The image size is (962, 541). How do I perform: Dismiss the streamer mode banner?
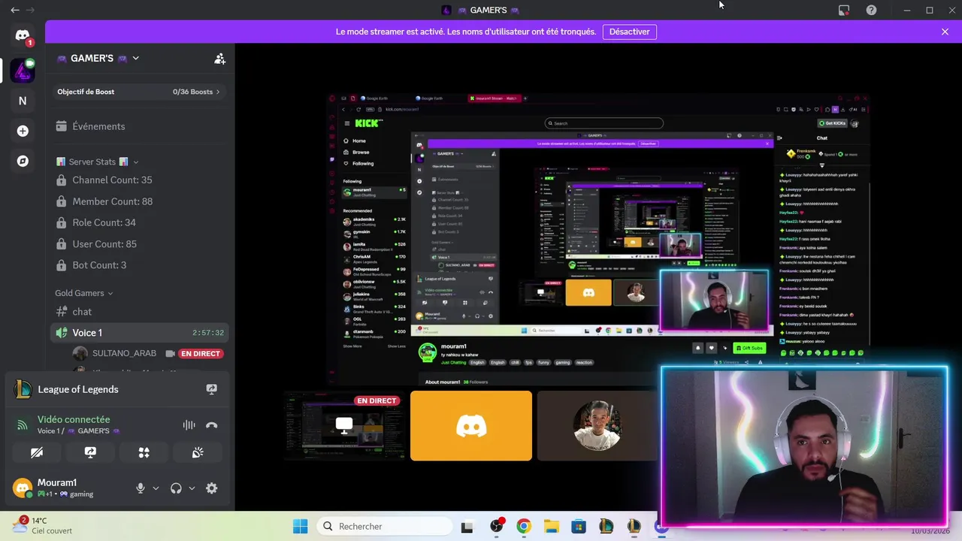(x=945, y=32)
